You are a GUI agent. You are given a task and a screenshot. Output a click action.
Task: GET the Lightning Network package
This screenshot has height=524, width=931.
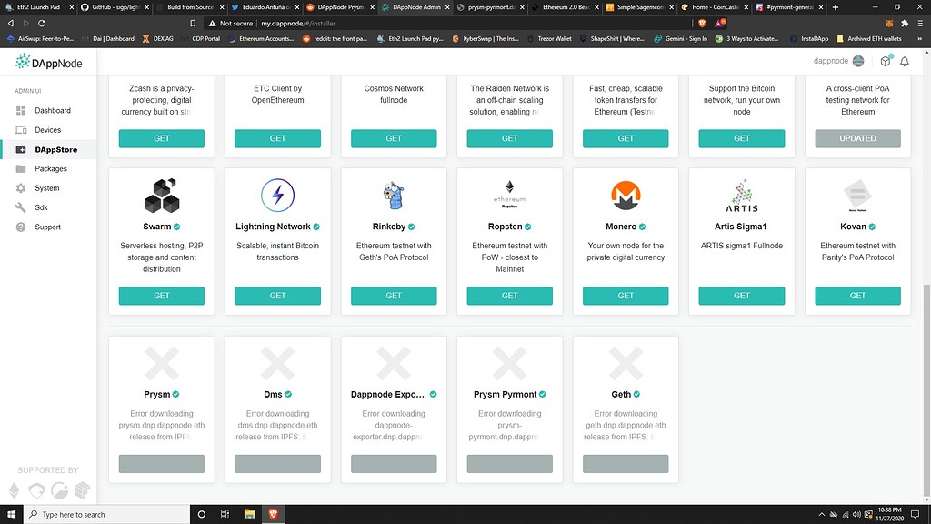click(277, 296)
